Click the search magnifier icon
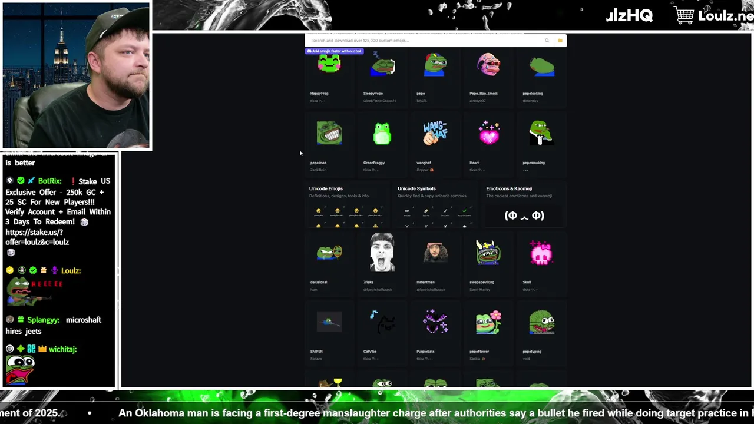The height and width of the screenshot is (424, 754). (x=547, y=41)
